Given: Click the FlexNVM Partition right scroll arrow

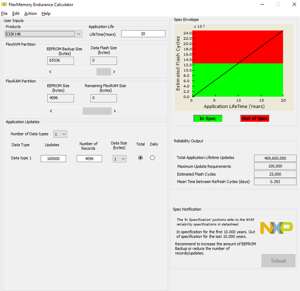Looking at the screenshot, I should point(114,72).
